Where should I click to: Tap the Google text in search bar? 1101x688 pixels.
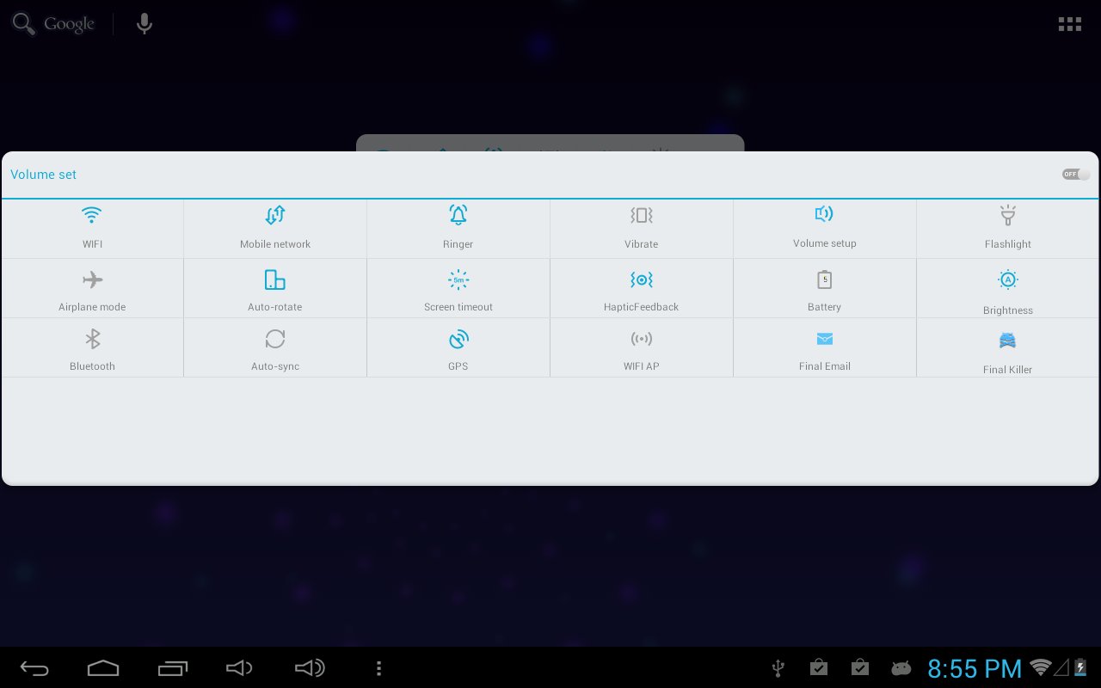click(69, 25)
